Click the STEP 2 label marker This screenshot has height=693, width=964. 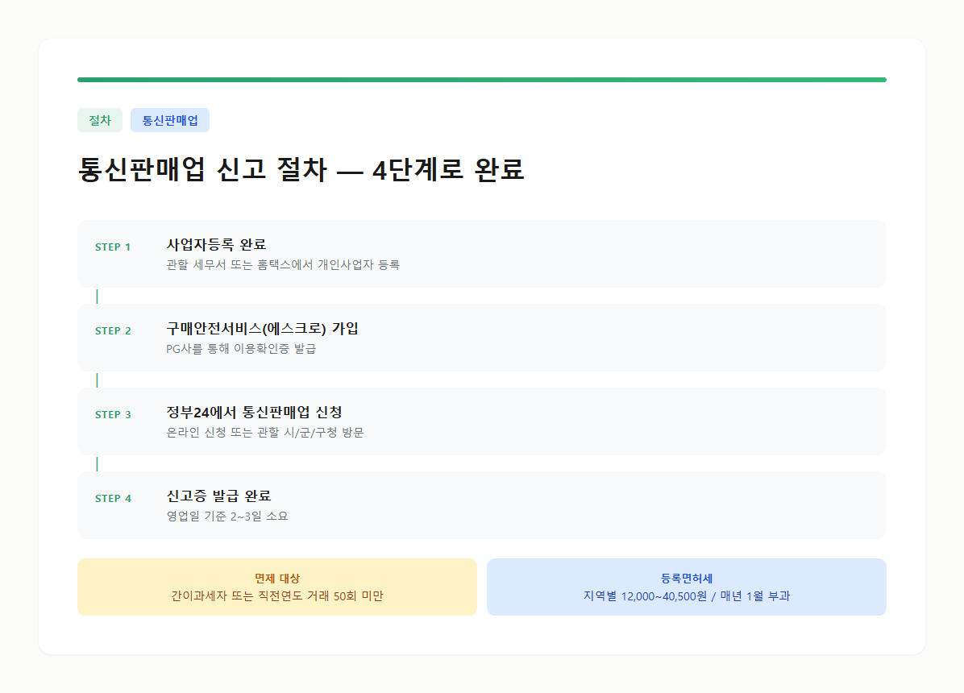tap(113, 330)
